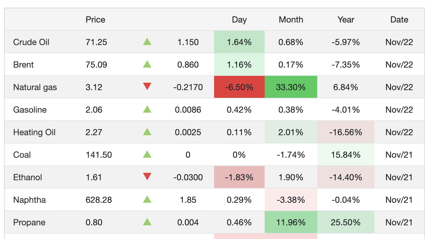Select Gasoline price 2.06
This screenshot has width=427, height=239.
(x=94, y=110)
